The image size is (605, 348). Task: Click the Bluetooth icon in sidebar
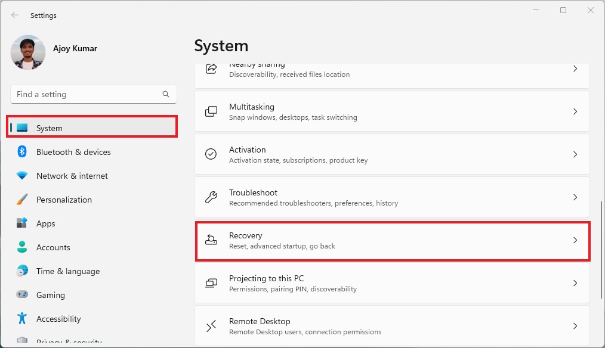[22, 152]
